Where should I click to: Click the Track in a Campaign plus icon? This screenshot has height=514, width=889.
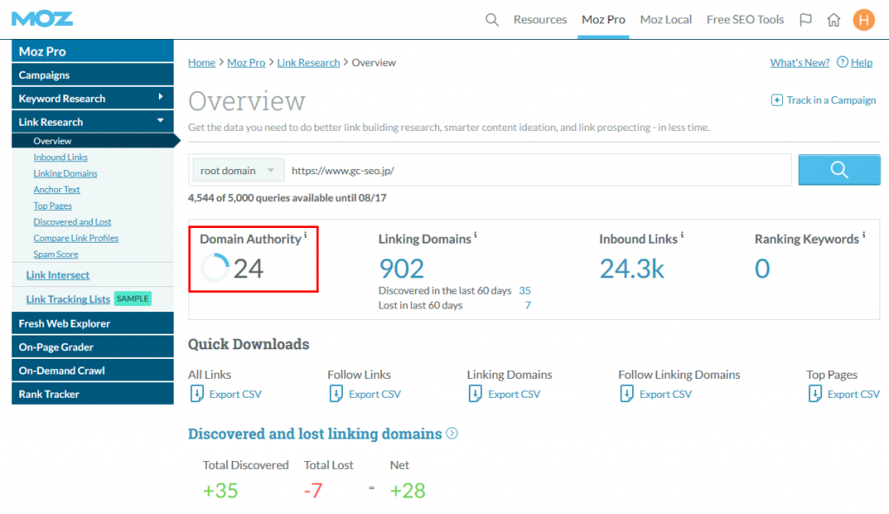pos(777,101)
